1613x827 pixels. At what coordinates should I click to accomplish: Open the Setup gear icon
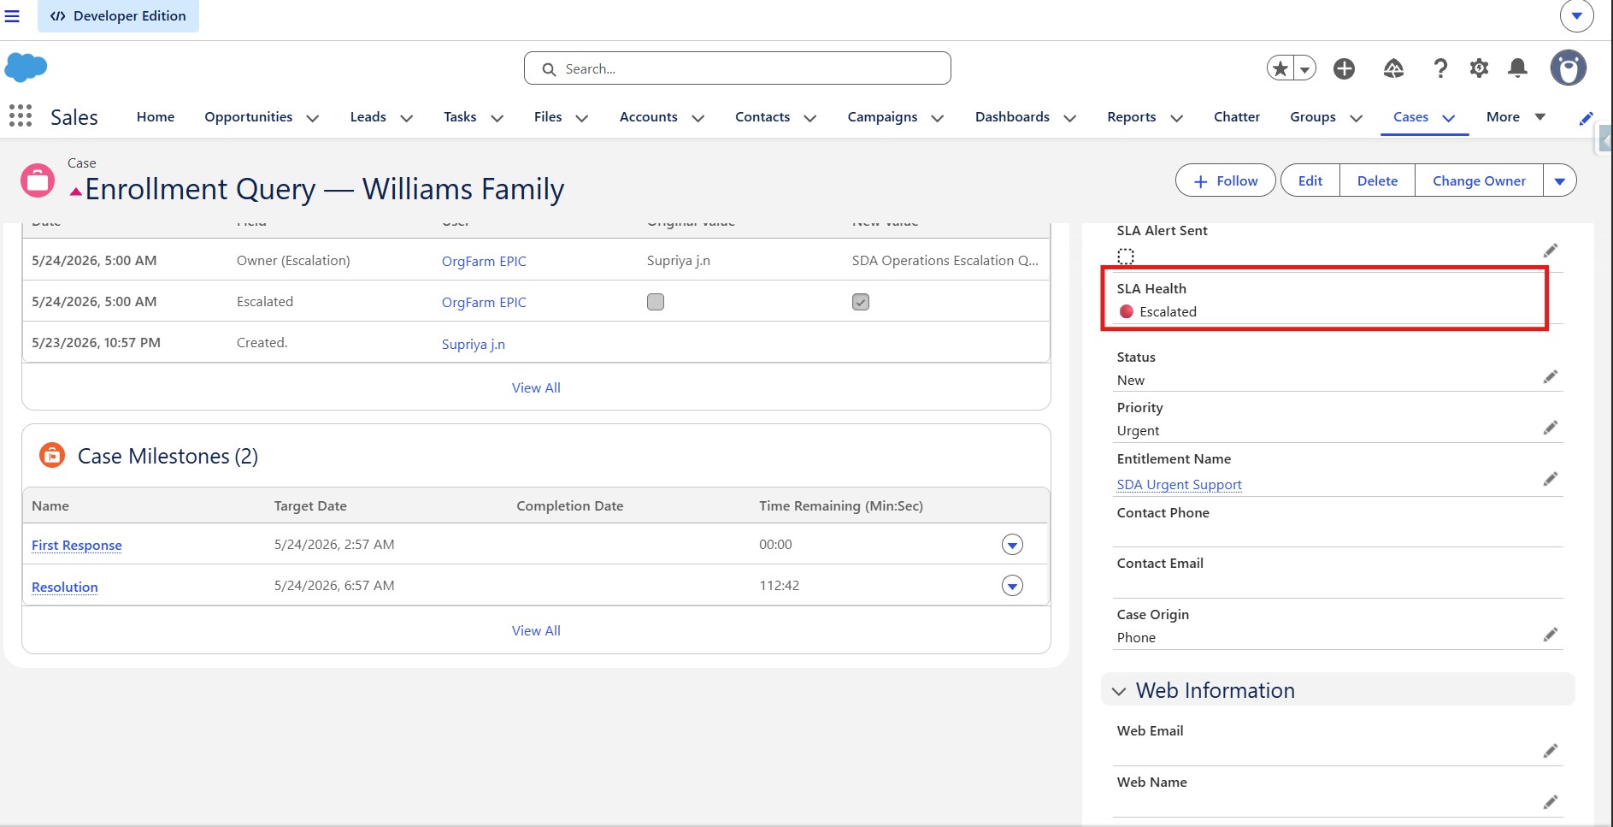1480,68
